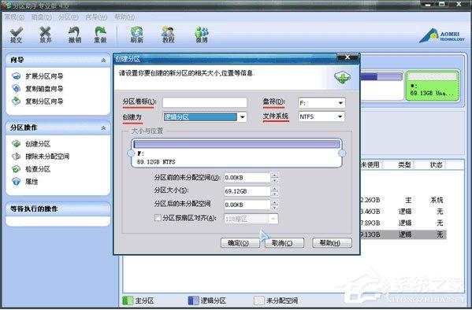Open the 帮助 menu in menu bar

click(124, 17)
